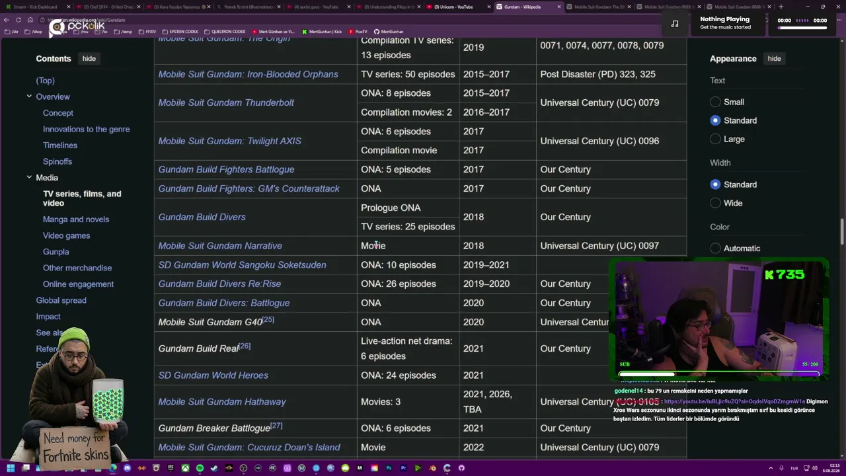Open SD Gundam World Heroes link

pyautogui.click(x=213, y=376)
